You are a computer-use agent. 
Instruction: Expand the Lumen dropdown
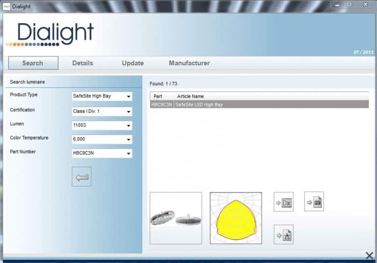click(102, 126)
